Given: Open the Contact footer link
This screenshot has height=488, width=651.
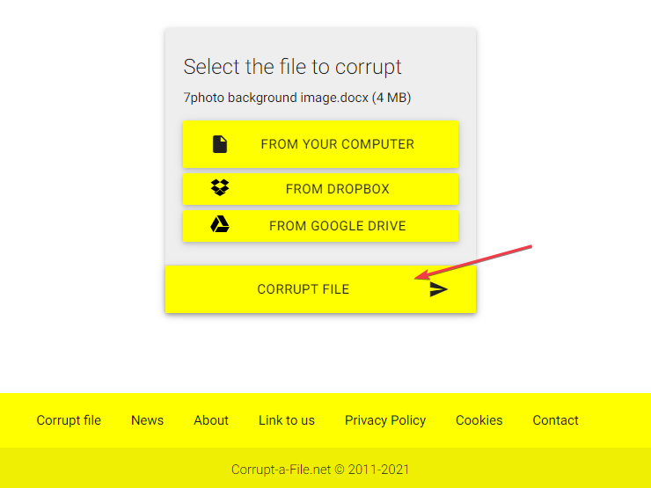Looking at the screenshot, I should tap(555, 420).
